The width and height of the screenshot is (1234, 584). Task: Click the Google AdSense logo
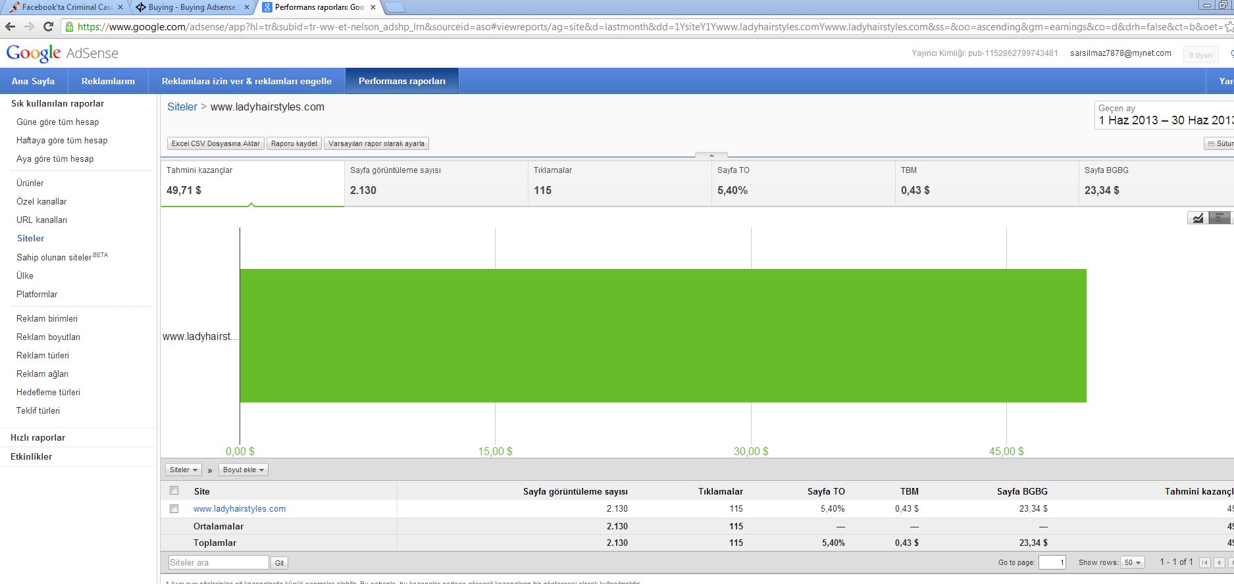pos(63,53)
